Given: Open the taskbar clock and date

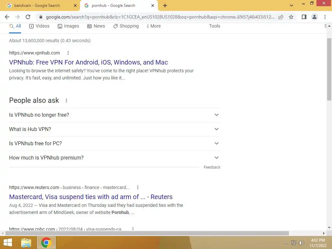Looking at the screenshot, I should click(x=318, y=243).
